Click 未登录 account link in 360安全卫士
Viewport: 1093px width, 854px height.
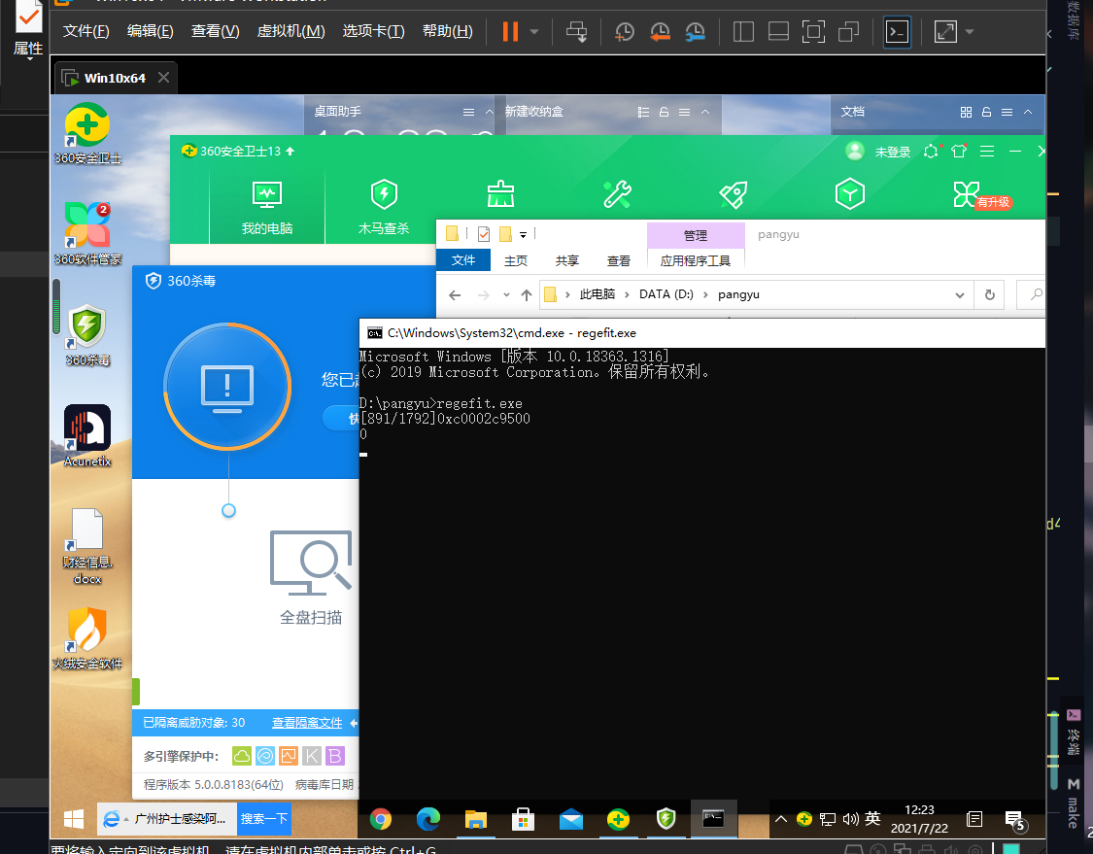(893, 152)
